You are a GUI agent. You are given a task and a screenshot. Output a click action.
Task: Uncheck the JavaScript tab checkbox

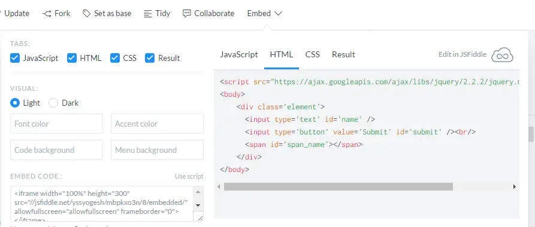pyautogui.click(x=15, y=58)
